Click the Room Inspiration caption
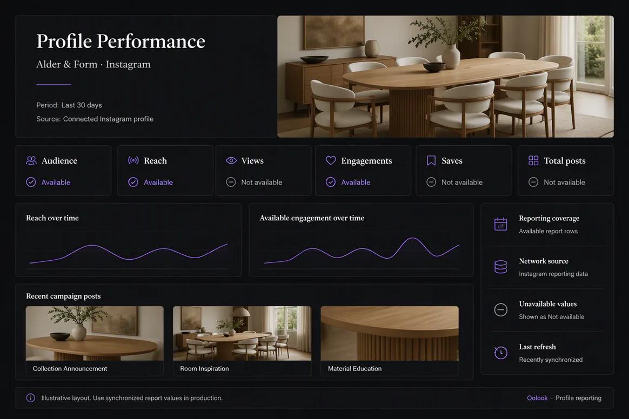The image size is (629, 419). tap(204, 368)
